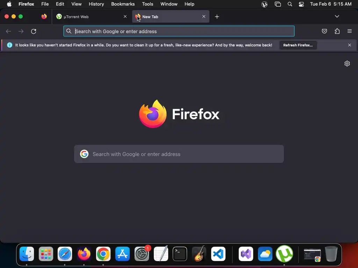Click the µTorrent menu bar status icon
The width and height of the screenshot is (358, 268).
(x=264, y=4)
